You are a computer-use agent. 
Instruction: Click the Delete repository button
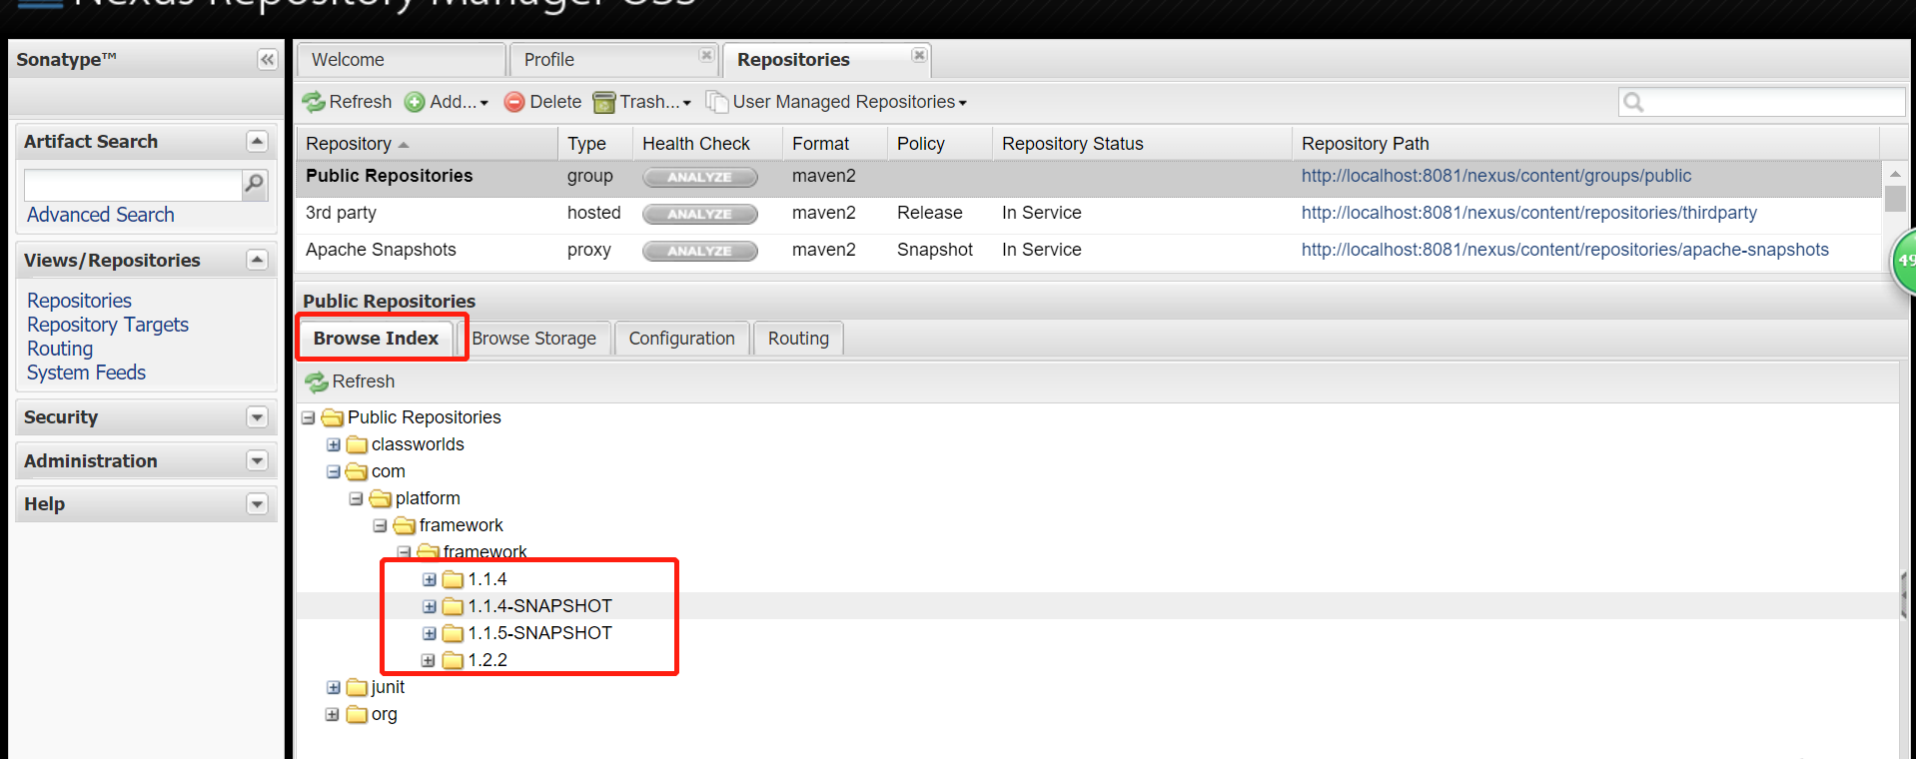click(x=543, y=102)
